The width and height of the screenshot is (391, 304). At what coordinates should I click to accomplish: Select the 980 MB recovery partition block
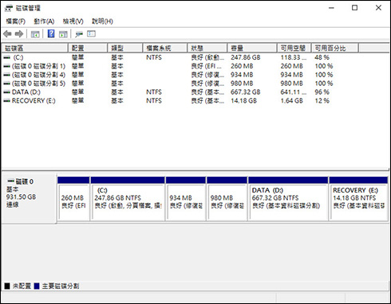227,198
